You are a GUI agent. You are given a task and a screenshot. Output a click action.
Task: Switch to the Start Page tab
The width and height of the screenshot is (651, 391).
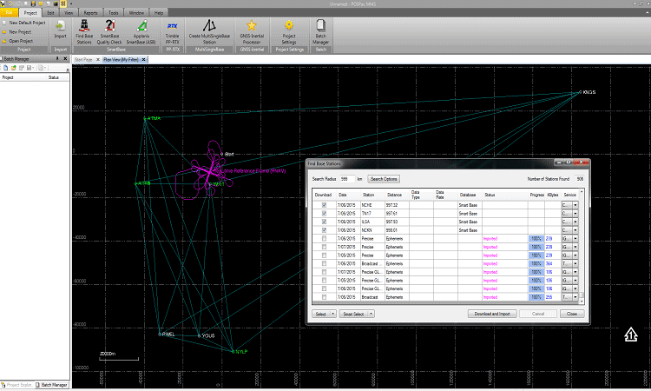coord(83,60)
